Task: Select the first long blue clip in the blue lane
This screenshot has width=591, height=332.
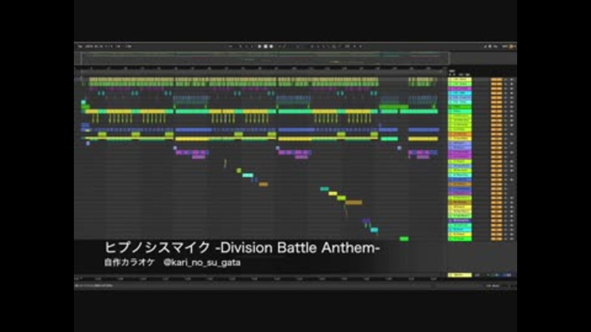Action: 193,130
